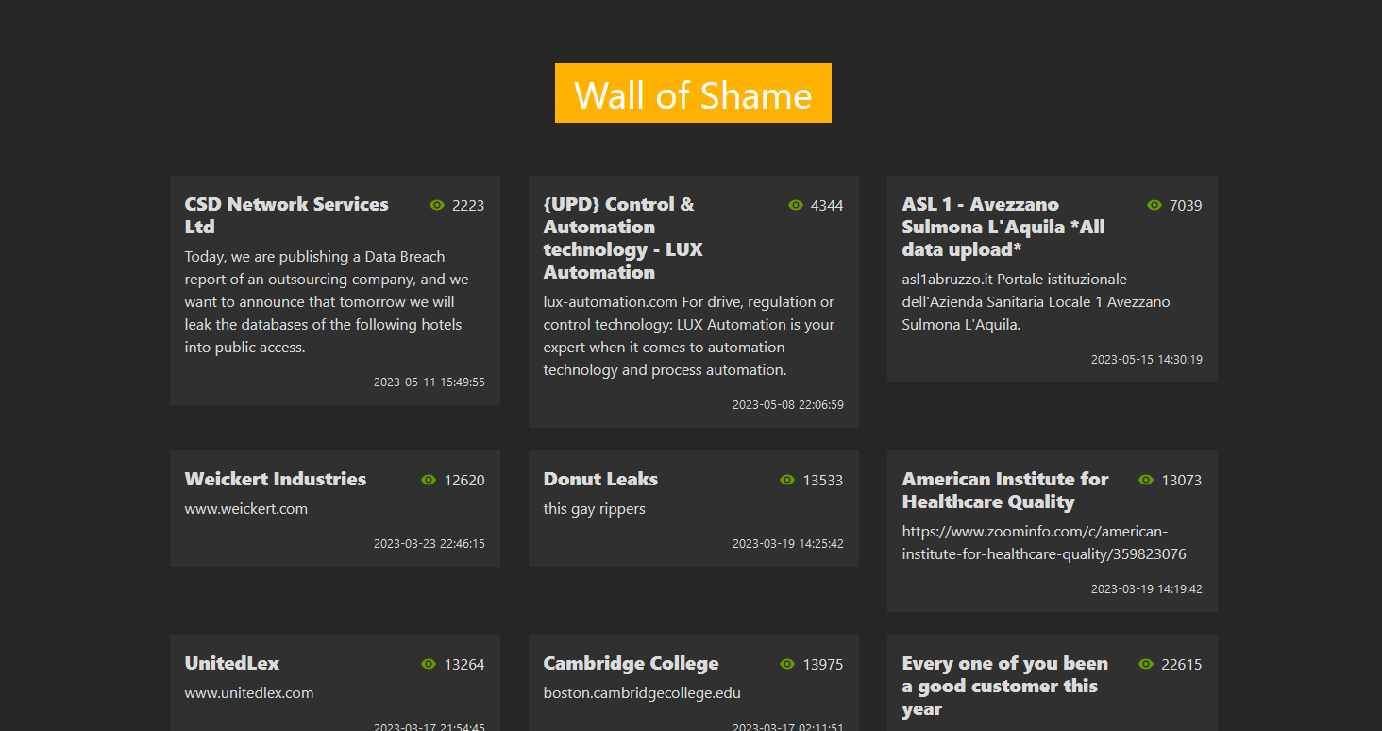The width and height of the screenshot is (1382, 731).
Task: Click view count 12620
Action: click(x=464, y=480)
